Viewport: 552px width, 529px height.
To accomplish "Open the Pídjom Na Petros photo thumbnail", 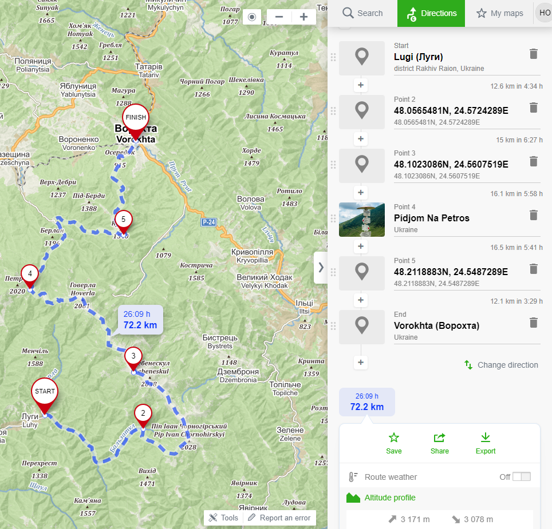I will point(362,220).
